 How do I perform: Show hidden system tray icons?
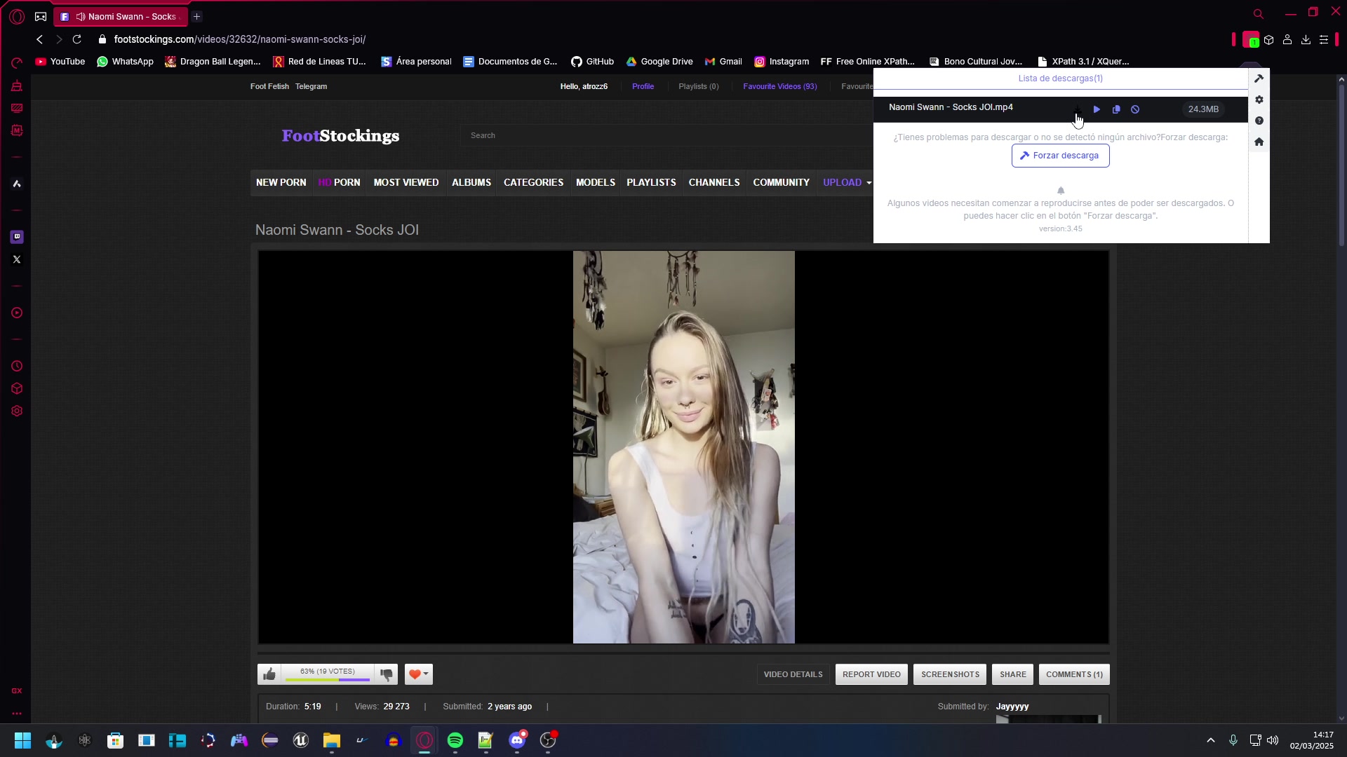pyautogui.click(x=1210, y=740)
